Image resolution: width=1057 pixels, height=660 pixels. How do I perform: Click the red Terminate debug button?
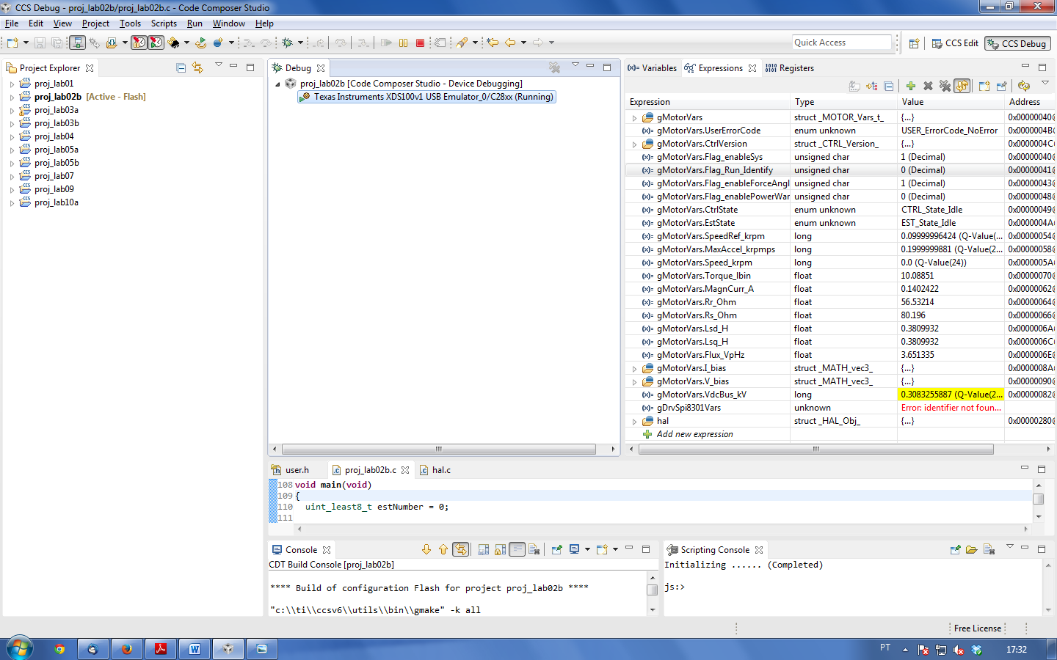pos(420,43)
